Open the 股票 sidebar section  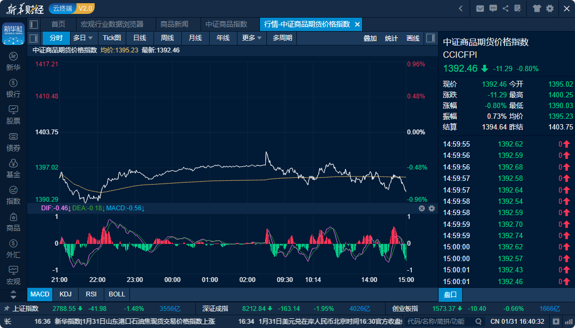(13, 115)
